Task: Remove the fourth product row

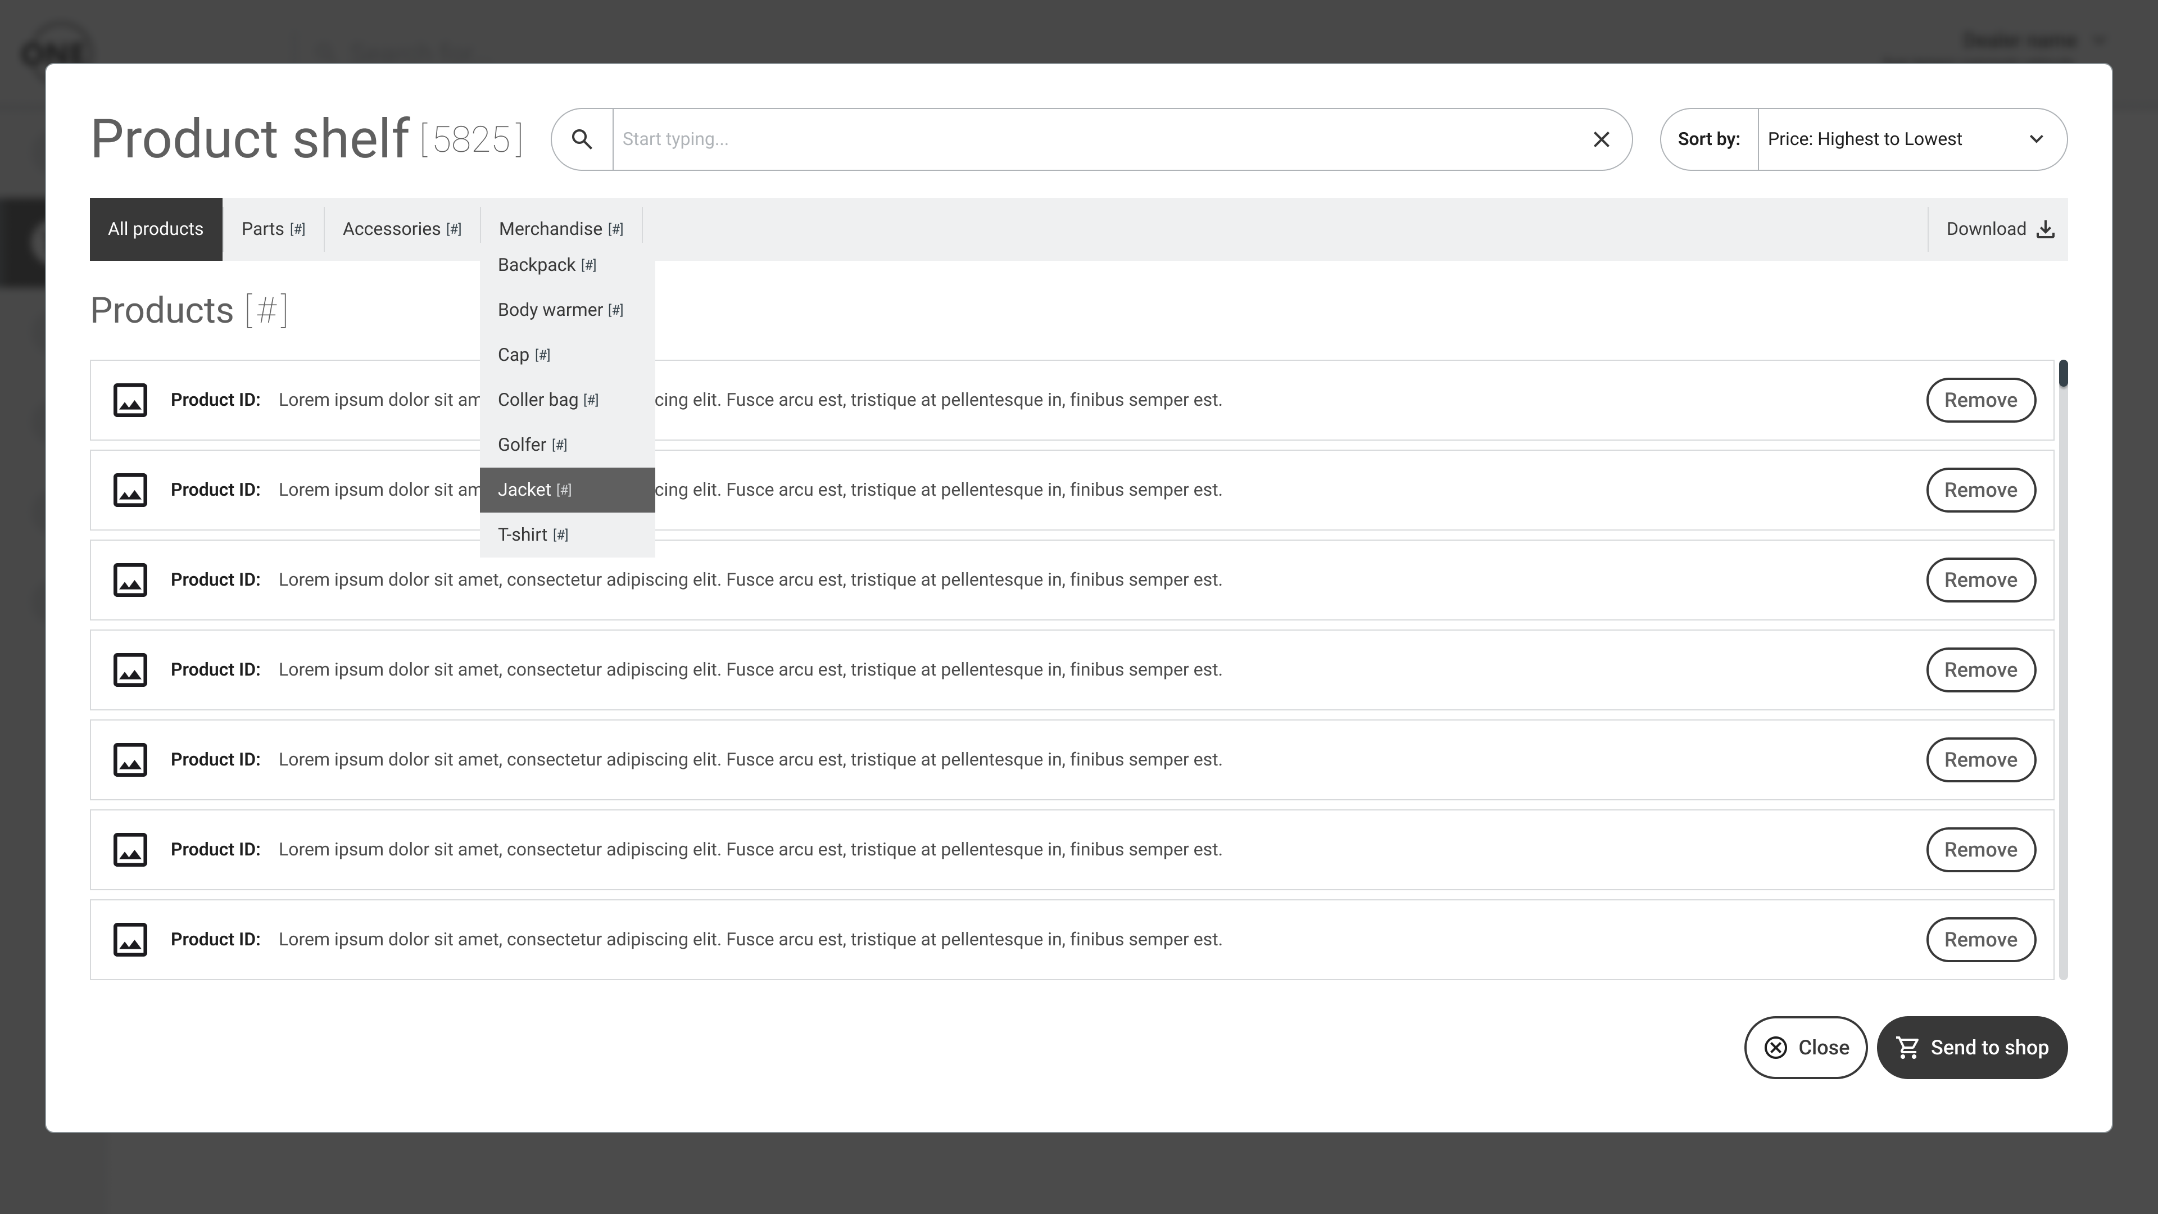Action: click(1979, 669)
